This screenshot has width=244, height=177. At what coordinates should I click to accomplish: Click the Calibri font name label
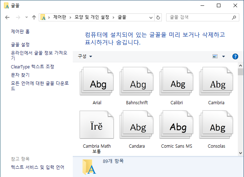click(x=176, y=103)
